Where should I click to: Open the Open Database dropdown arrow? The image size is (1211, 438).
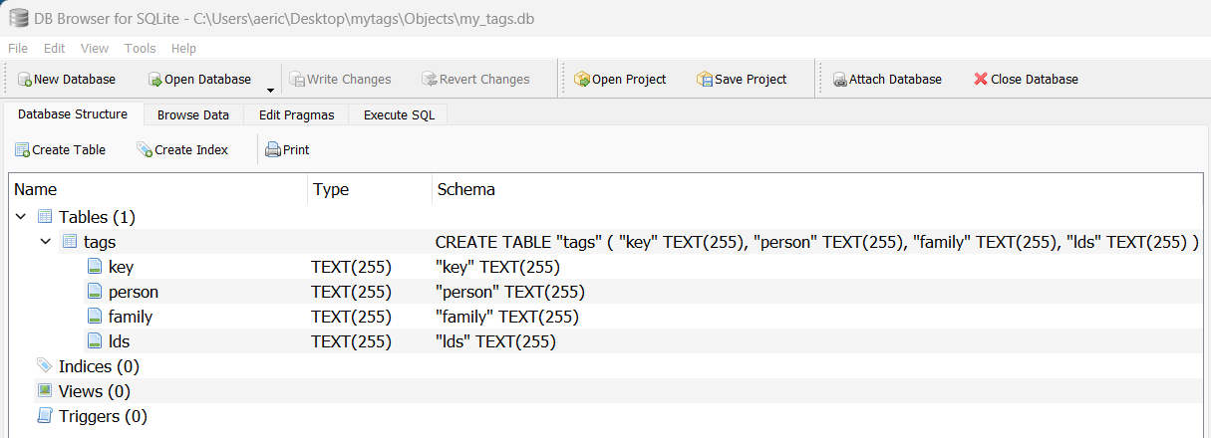coord(269,90)
